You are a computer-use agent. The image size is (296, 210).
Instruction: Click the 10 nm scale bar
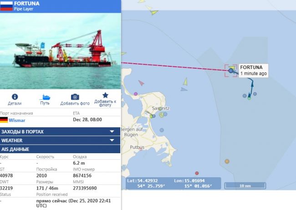point(245,186)
